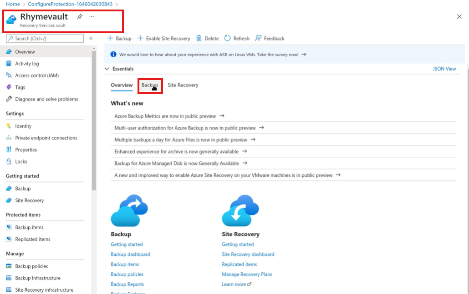
Task: Focus the Search (Ctrl+/) box
Action: pyautogui.click(x=45, y=39)
